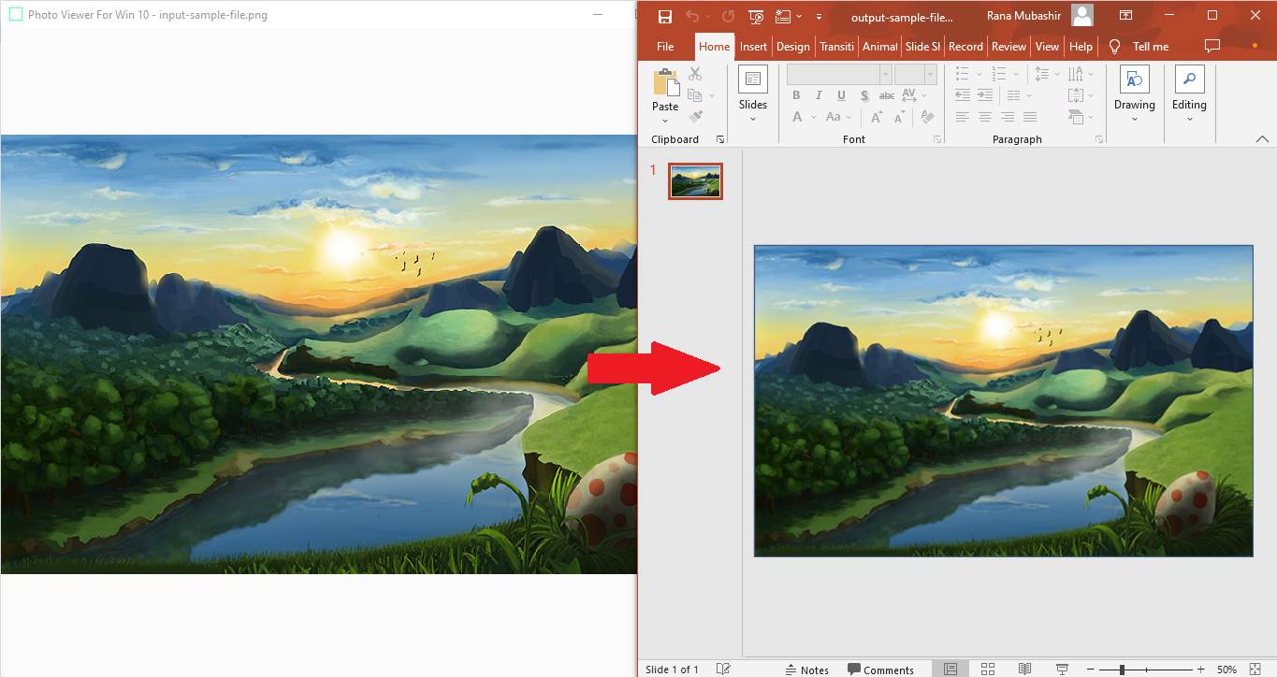Switch to Slide Sorter view

(987, 669)
